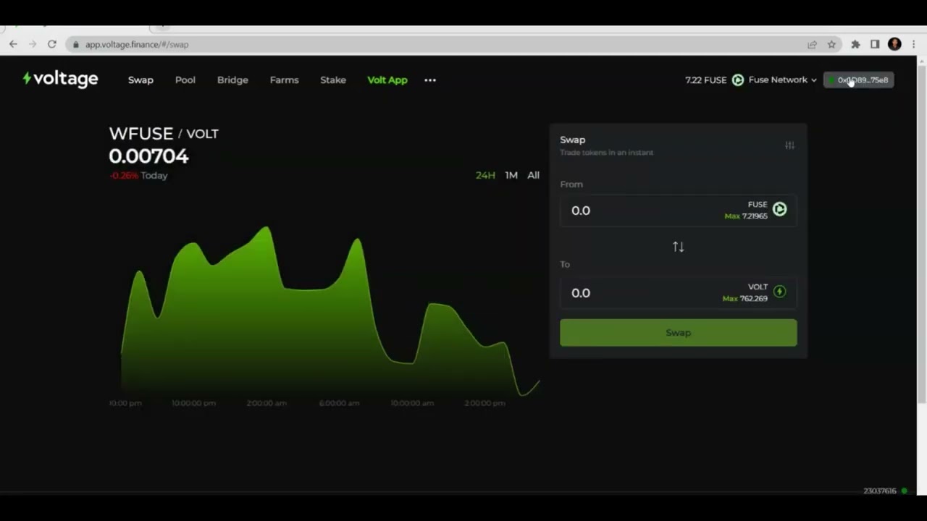Click the Fuse Network logo icon
Image resolution: width=927 pixels, height=521 pixels.
coord(737,80)
